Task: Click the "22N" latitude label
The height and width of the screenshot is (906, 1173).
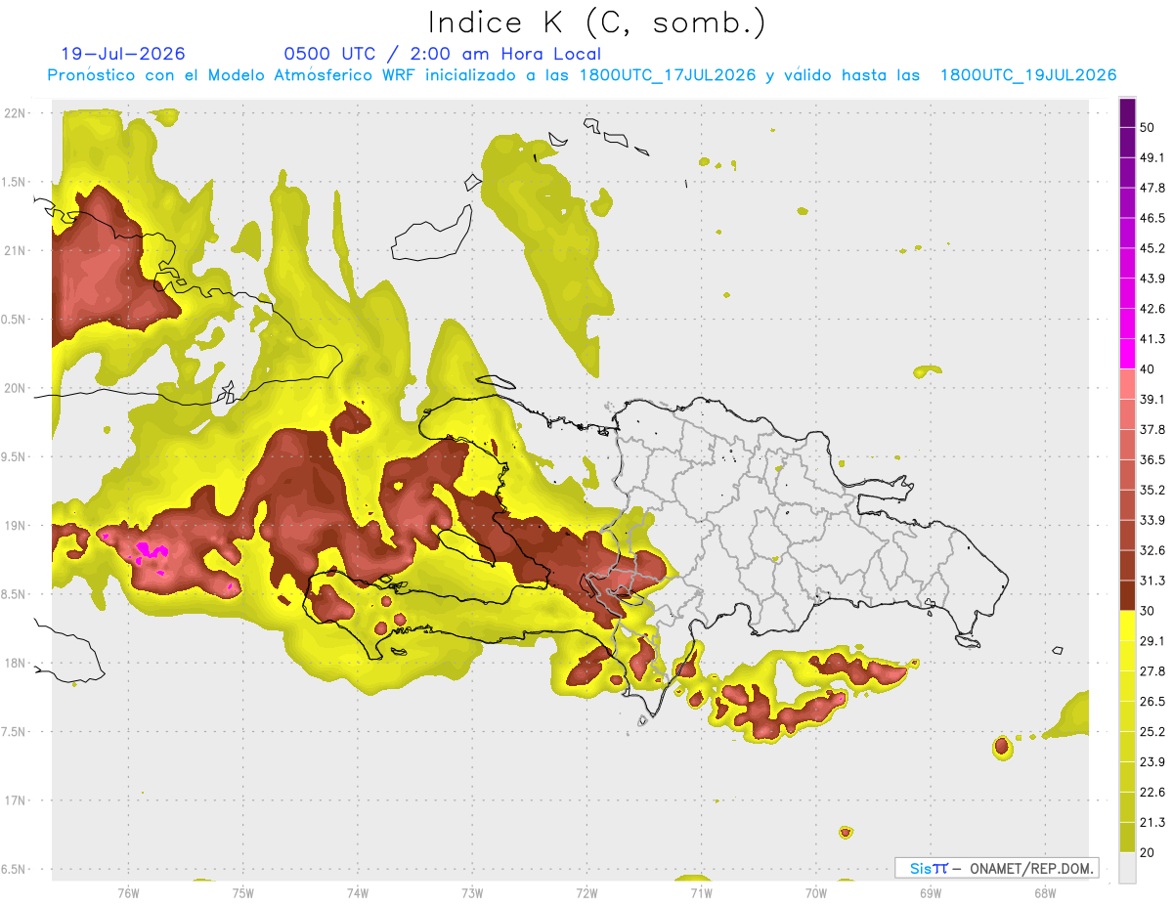Action: point(16,112)
